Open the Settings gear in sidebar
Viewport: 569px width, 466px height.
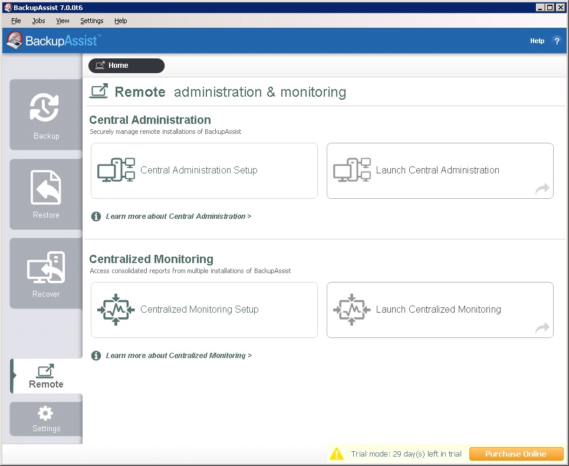[46, 419]
